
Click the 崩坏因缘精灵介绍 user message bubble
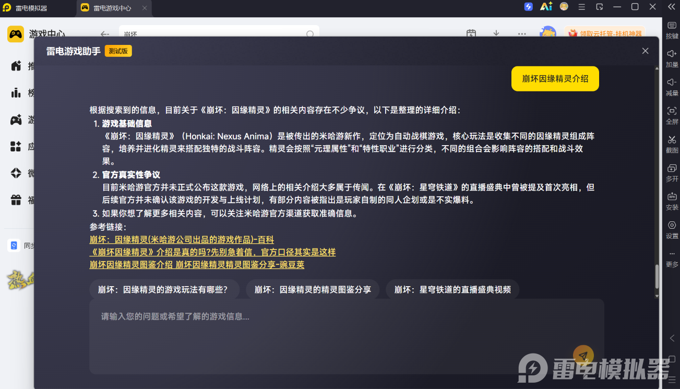555,79
